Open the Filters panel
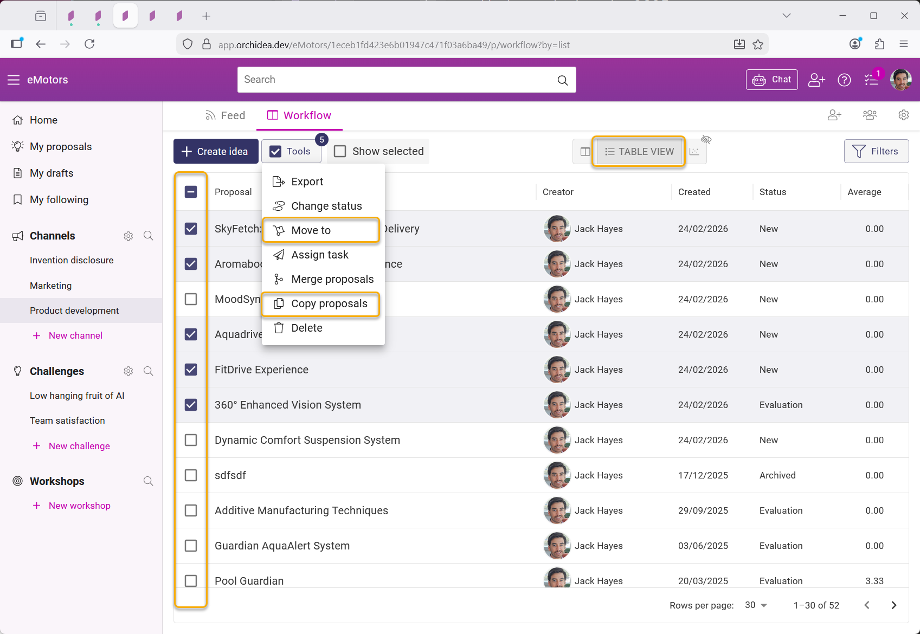The height and width of the screenshot is (634, 920). point(876,152)
